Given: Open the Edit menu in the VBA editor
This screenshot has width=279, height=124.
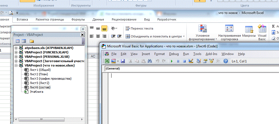Looking at the screenshot, I should click(x=124, y=54).
